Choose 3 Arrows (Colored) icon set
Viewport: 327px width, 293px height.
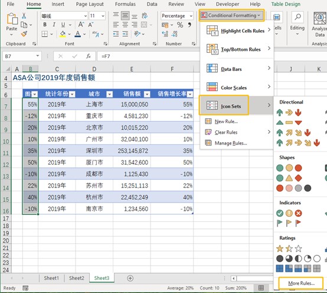click(x=289, y=112)
